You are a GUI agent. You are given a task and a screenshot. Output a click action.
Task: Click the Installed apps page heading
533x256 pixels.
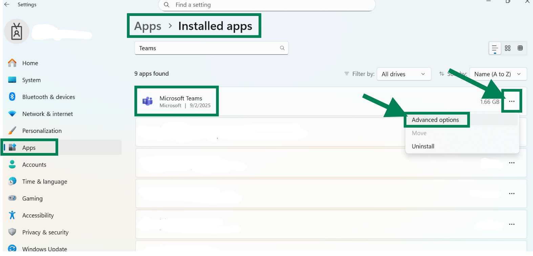tap(215, 26)
